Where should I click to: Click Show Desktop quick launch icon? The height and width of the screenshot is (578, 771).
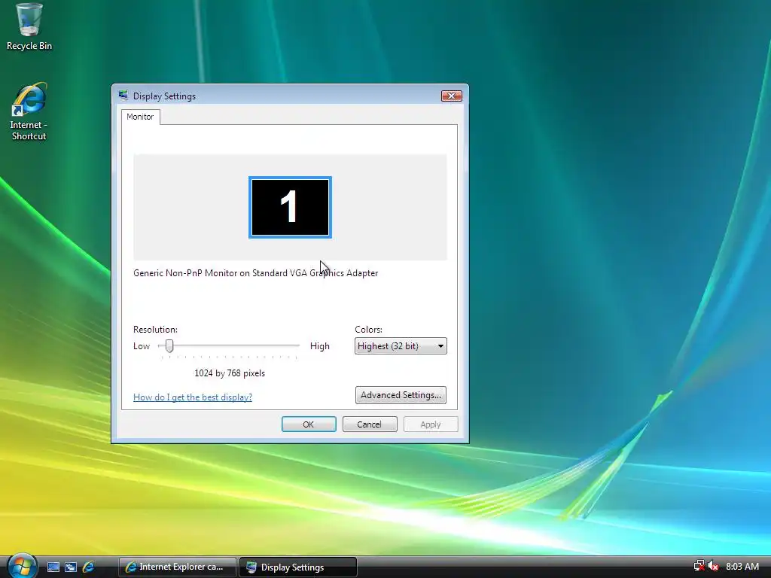click(53, 567)
